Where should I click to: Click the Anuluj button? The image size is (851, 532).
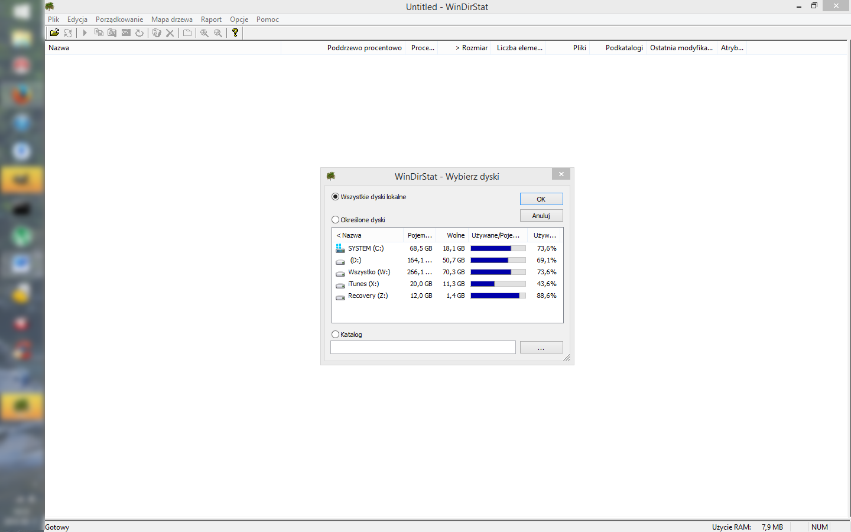tap(541, 216)
